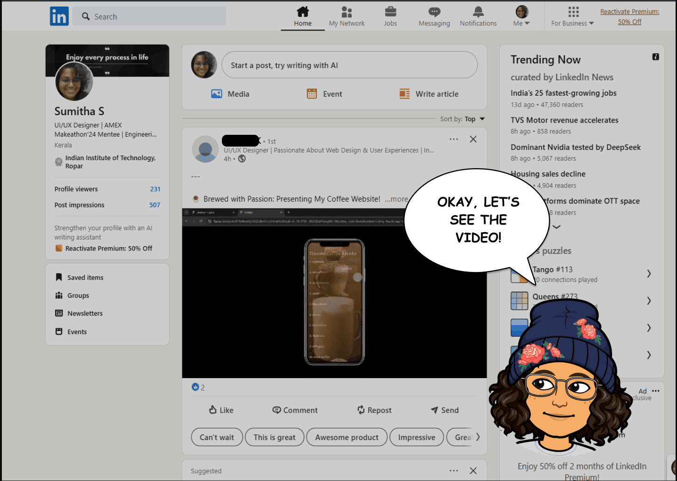Select the "Impressive" quick reply
Image resolution: width=677 pixels, height=481 pixels.
pos(417,437)
